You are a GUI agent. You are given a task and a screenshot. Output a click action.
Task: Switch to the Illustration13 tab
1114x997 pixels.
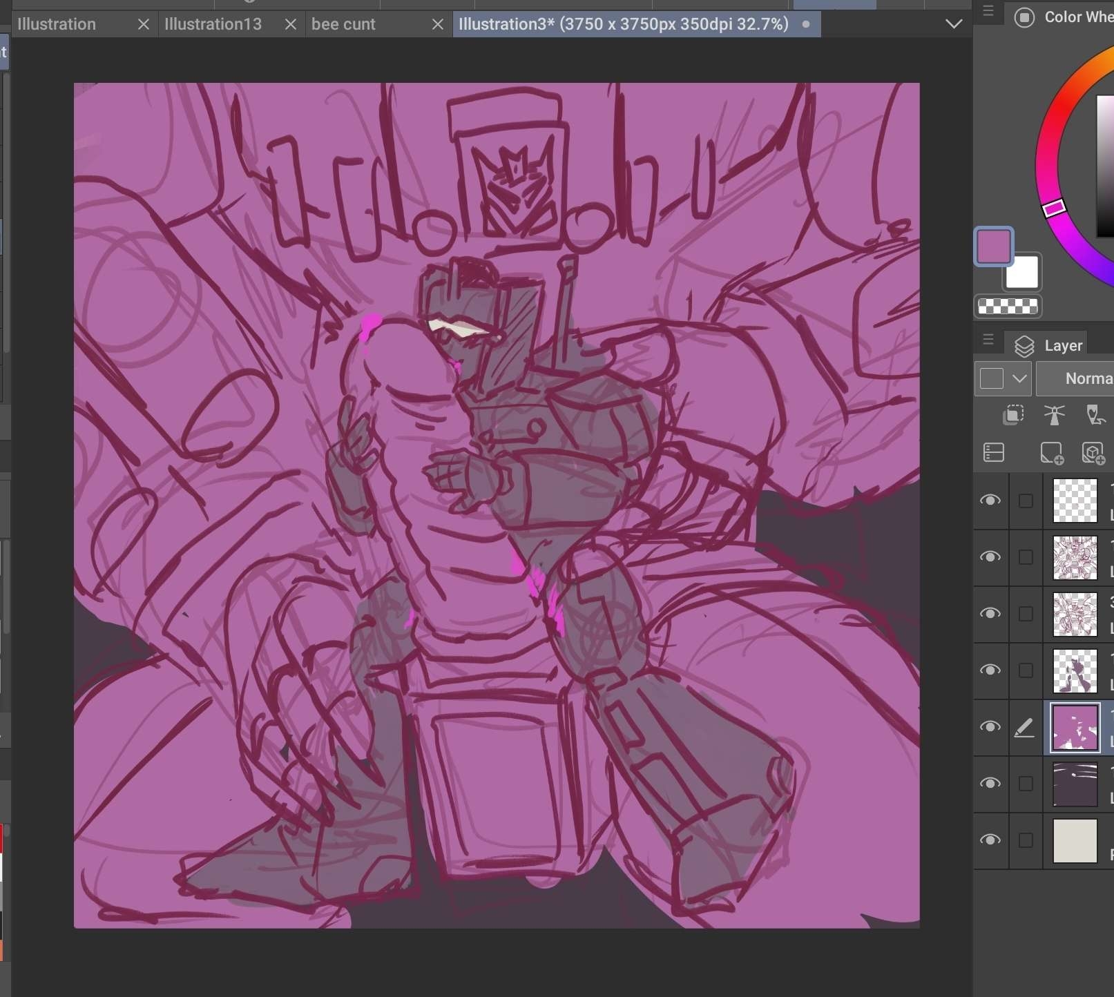pos(213,24)
